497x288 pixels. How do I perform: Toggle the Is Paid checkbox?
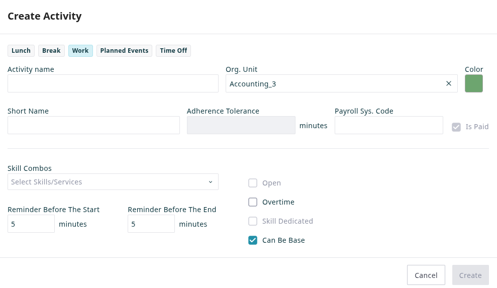[456, 127]
